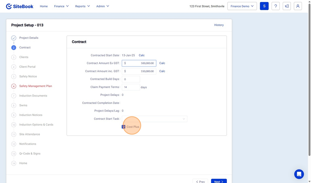311x183 pixels.
Task: Click Calc next to Contracted Start Date
Action: 142,55
